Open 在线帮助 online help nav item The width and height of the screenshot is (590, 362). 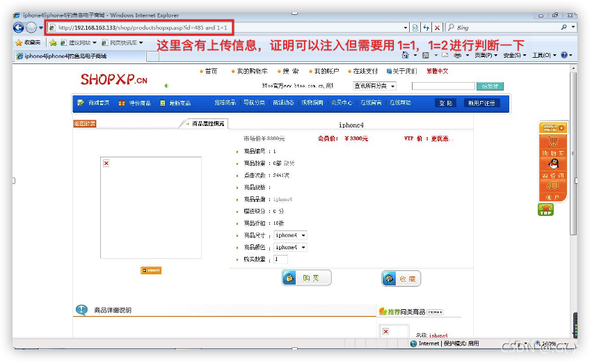coord(400,102)
